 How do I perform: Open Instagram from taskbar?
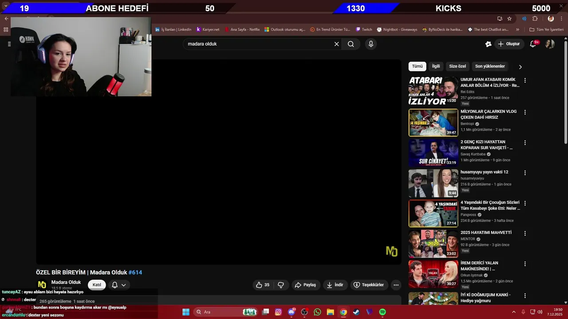click(x=278, y=312)
